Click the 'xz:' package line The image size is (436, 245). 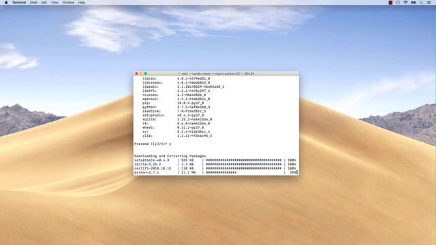coord(176,131)
